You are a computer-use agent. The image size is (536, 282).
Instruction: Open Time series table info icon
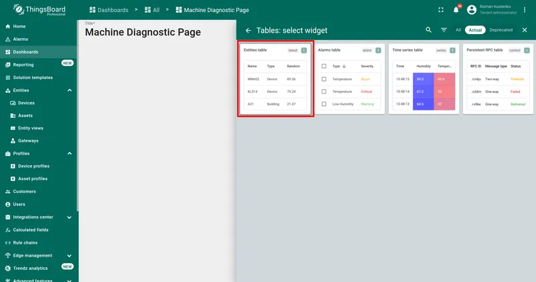pos(452,50)
